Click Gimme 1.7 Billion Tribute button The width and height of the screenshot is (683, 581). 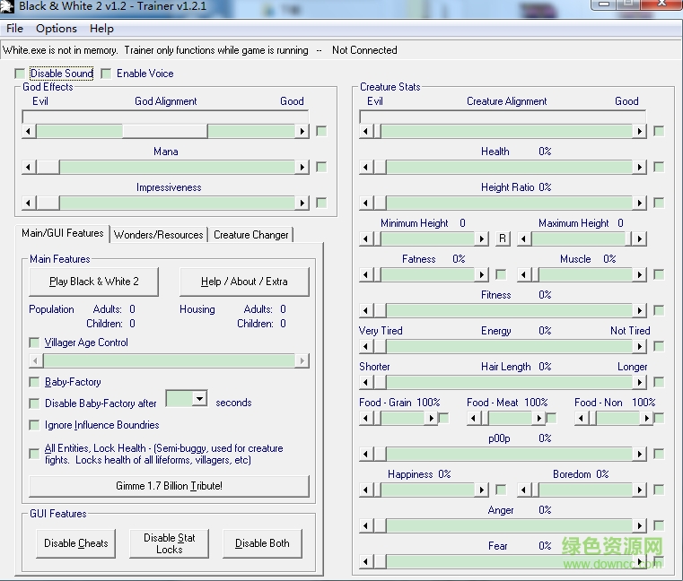169,486
